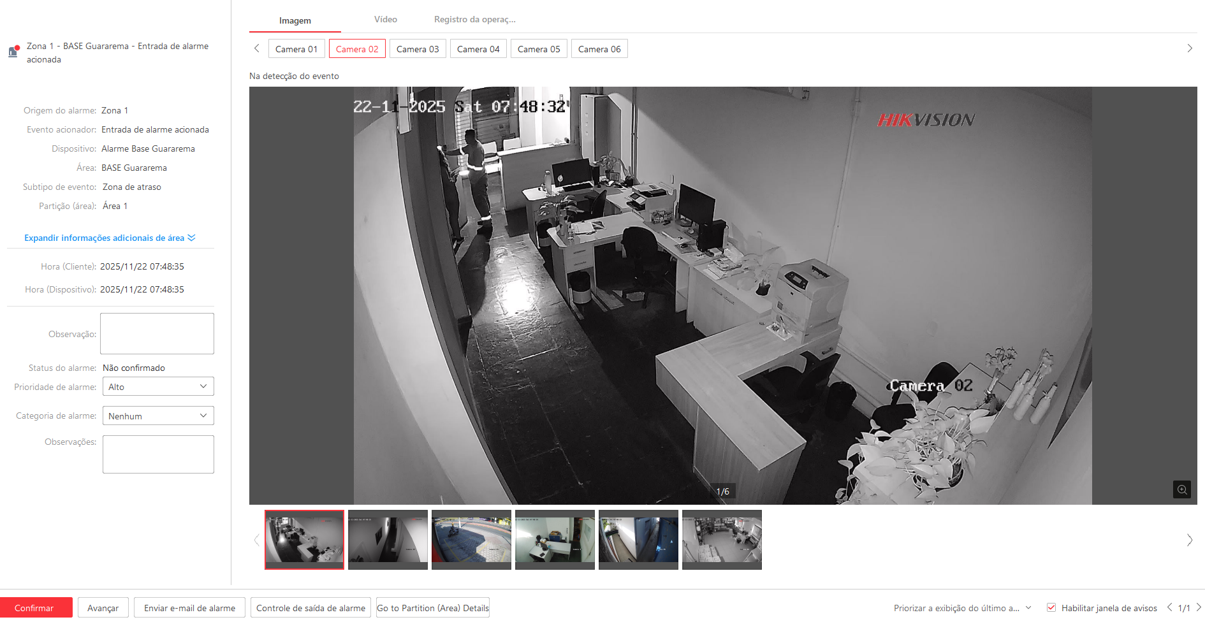
Task: Go to previous alarm page arrow
Action: click(x=1169, y=607)
